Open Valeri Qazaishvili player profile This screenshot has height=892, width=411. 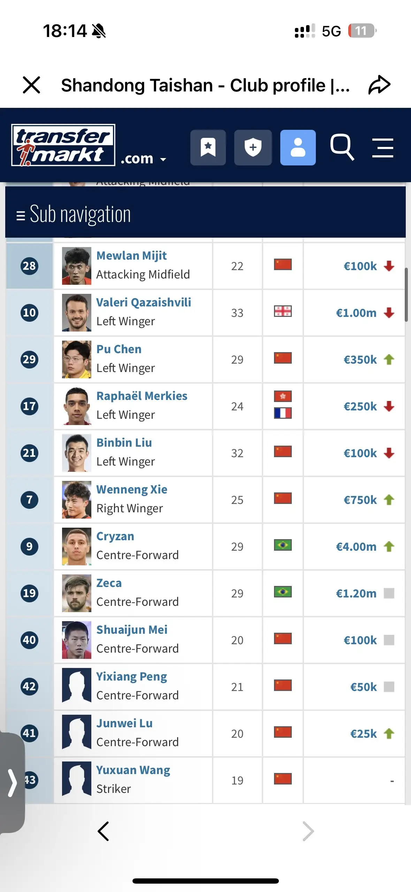[144, 302]
